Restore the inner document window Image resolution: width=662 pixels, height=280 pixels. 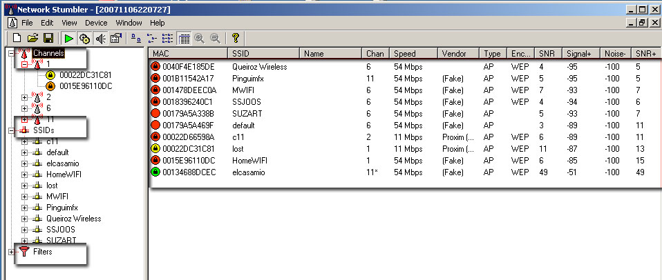click(x=642, y=23)
